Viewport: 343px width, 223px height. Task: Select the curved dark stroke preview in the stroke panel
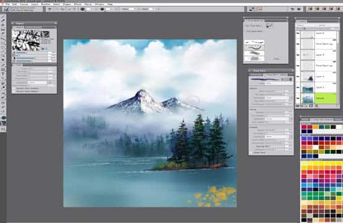pyautogui.click(x=254, y=47)
